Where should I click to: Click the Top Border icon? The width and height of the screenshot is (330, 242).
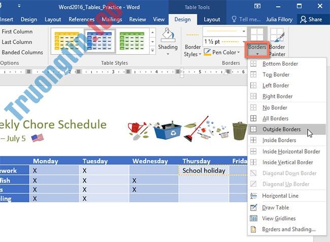click(x=253, y=75)
